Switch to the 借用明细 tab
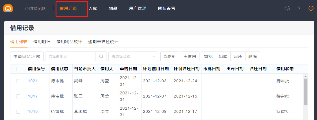 tap(42, 42)
